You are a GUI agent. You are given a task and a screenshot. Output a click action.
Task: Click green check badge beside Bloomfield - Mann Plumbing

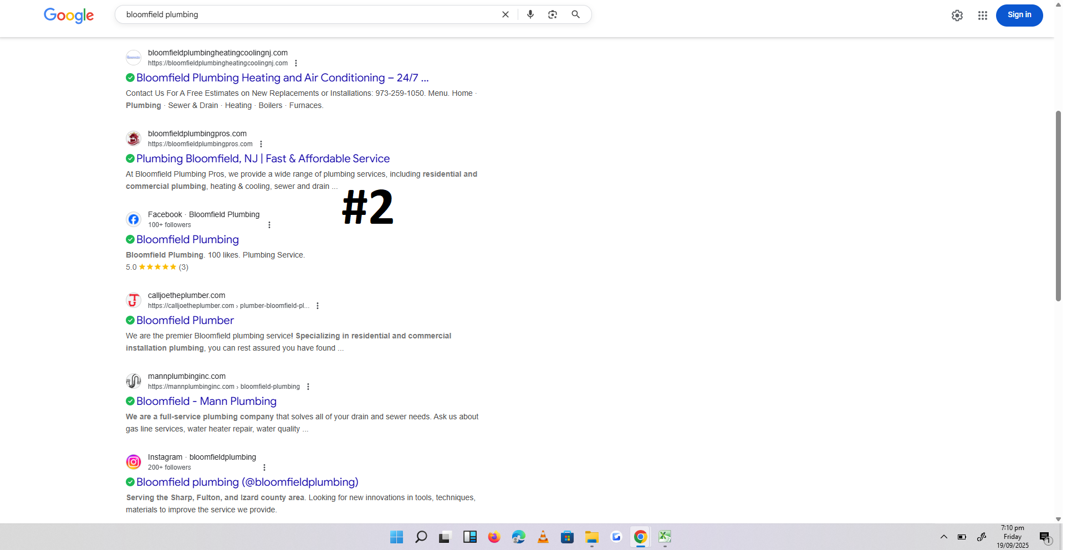coord(130,401)
